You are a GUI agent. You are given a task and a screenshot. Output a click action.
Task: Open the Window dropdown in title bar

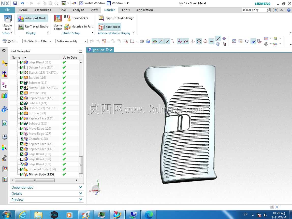(116, 3)
